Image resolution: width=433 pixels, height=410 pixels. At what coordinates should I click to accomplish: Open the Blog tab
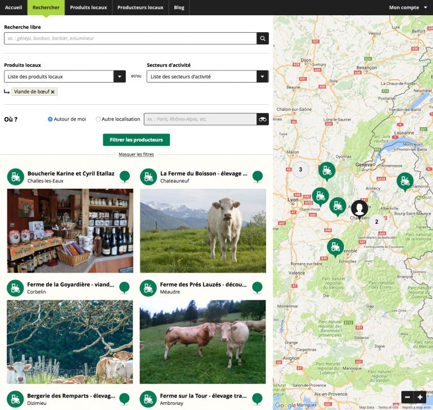tap(179, 7)
